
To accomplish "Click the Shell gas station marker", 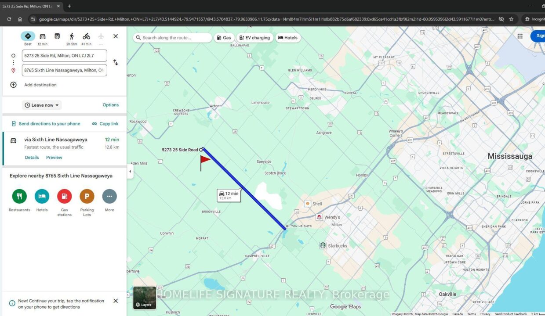I will (x=308, y=204).
